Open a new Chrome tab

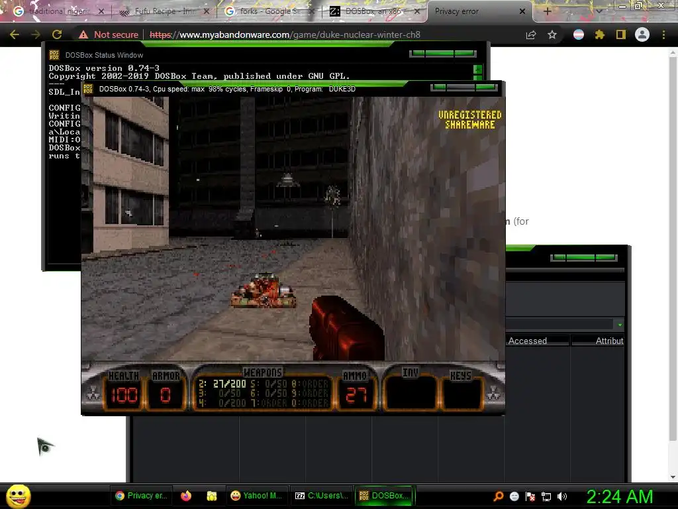tap(547, 11)
